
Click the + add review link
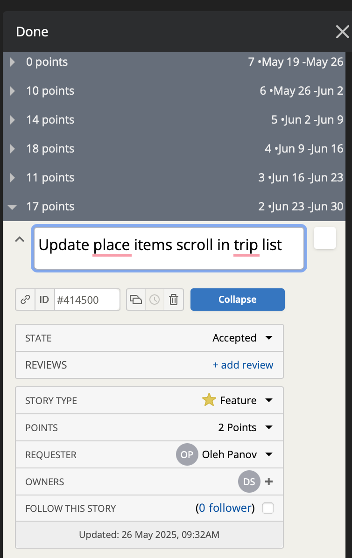tap(243, 365)
